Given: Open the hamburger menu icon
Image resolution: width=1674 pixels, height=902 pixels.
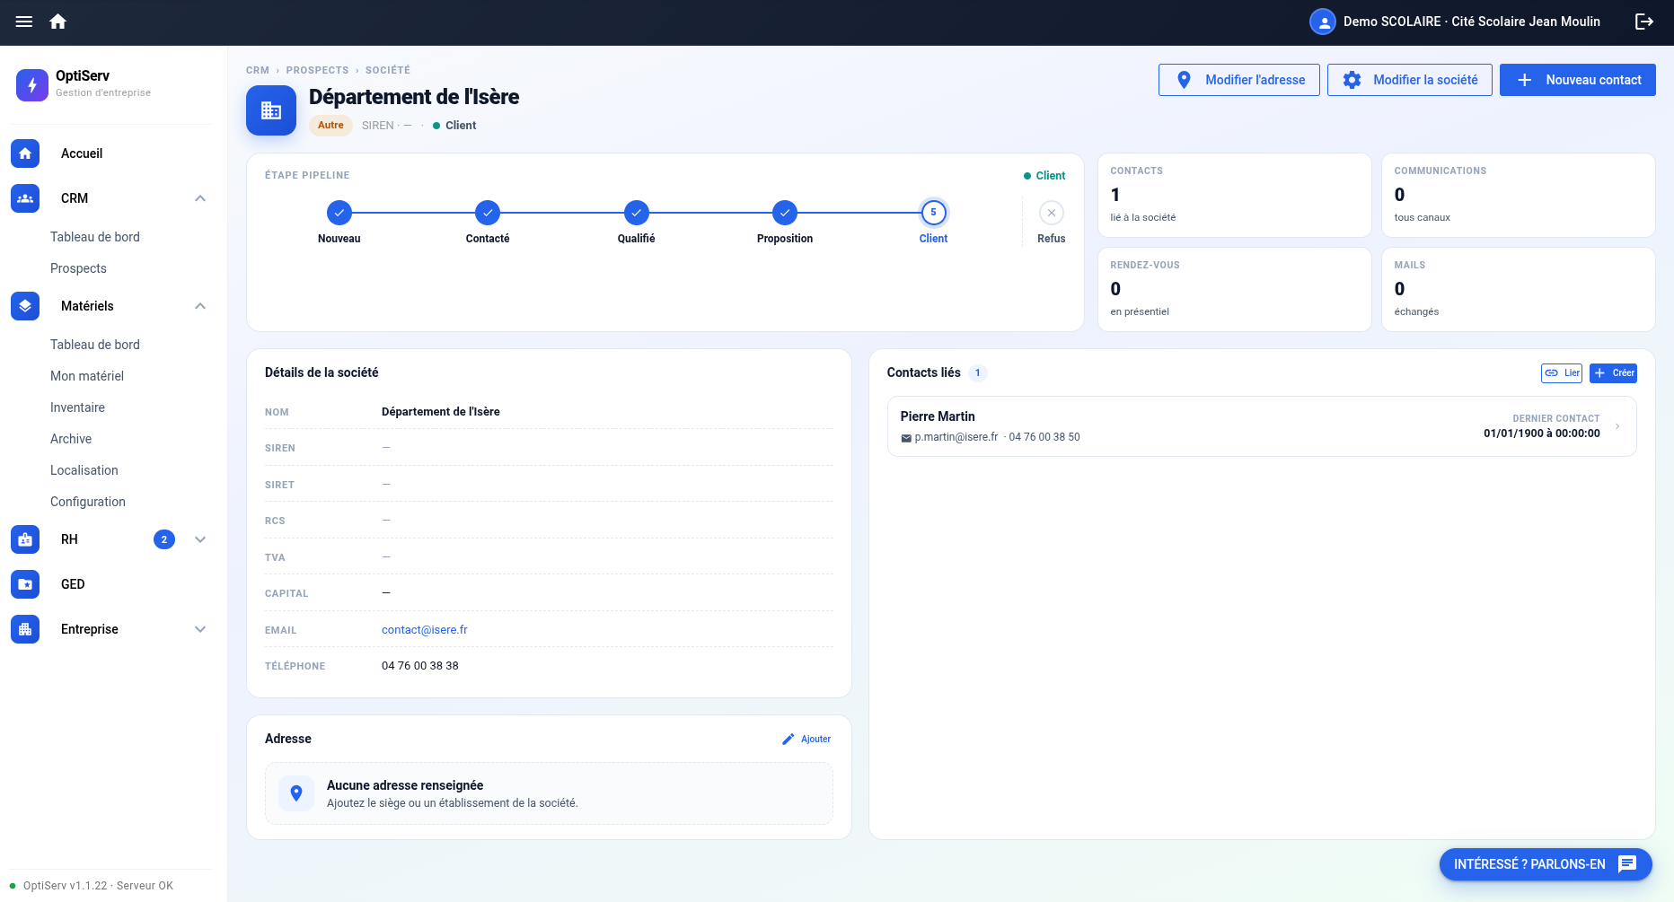Looking at the screenshot, I should tap(24, 22).
